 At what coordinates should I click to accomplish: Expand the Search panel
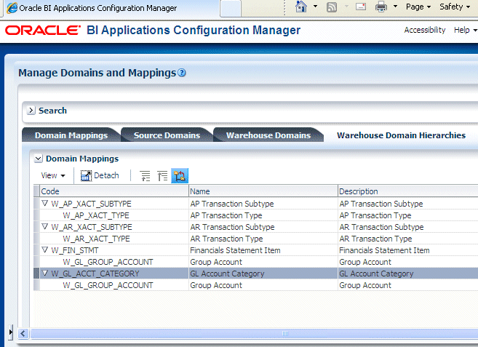click(31, 111)
